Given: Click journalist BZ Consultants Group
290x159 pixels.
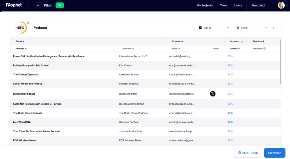Looking at the screenshot, I should coord(131,104).
